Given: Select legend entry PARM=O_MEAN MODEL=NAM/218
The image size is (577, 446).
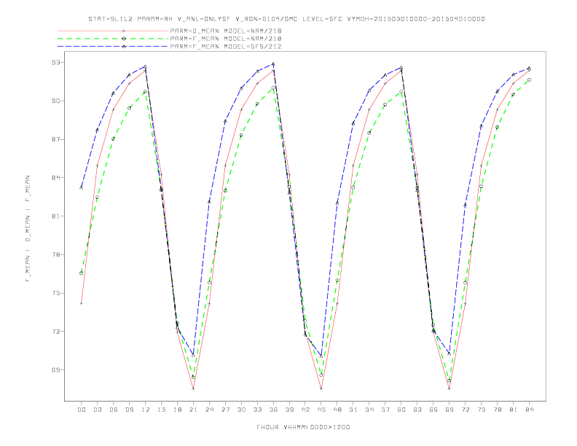Looking at the screenshot, I should pyautogui.click(x=226, y=31).
